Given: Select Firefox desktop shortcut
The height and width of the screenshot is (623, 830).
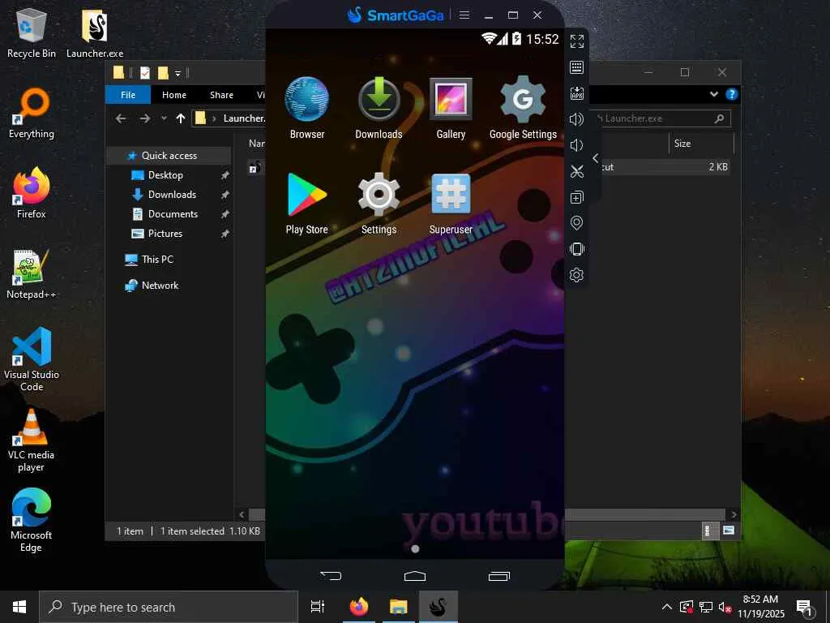Looking at the screenshot, I should tap(32, 193).
